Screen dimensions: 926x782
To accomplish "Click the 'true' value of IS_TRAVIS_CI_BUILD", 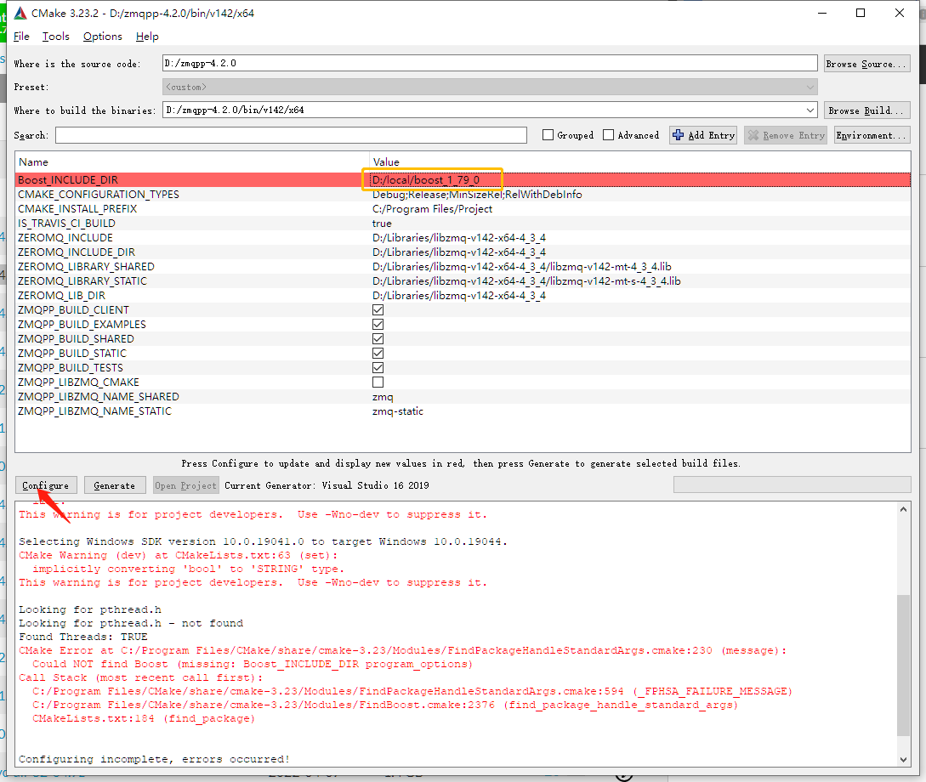I will (x=382, y=223).
